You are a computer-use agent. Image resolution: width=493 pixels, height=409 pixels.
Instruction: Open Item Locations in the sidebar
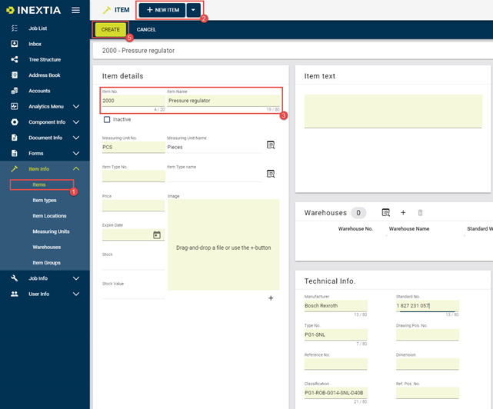49,216
